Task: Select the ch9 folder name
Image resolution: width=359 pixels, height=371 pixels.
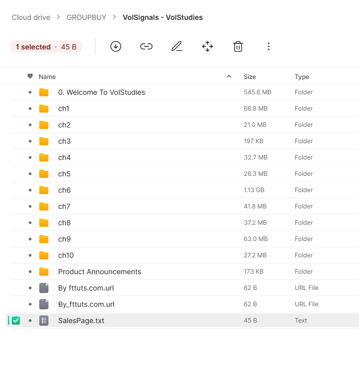Action: [x=64, y=239]
